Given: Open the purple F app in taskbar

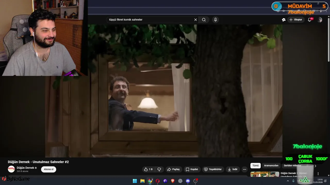Looking at the screenshot, I should [x=165, y=181].
